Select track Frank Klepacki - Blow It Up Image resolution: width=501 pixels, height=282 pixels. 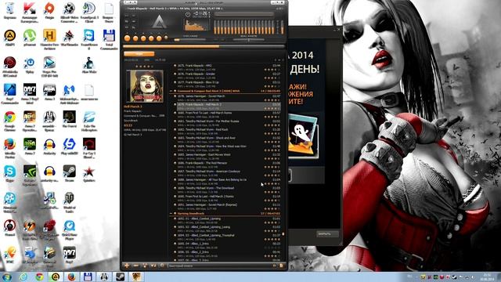point(228,84)
